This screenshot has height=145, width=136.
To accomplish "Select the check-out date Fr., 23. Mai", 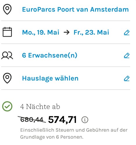I will [x=91, y=32].
